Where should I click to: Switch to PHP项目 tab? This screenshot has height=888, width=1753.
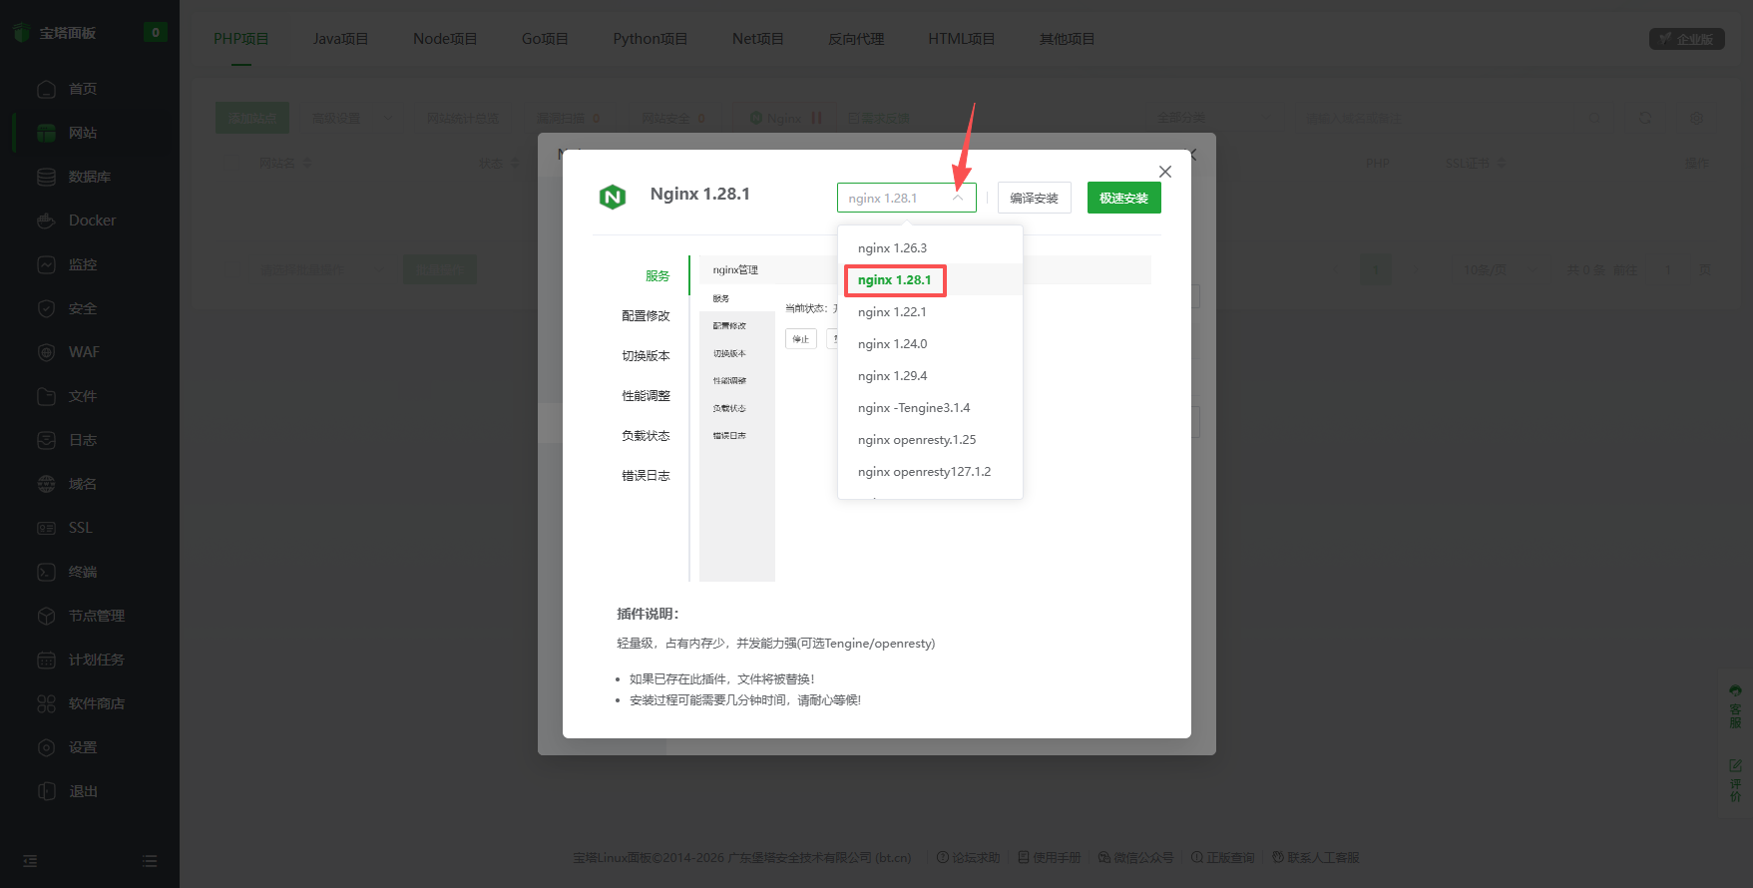pos(241,38)
